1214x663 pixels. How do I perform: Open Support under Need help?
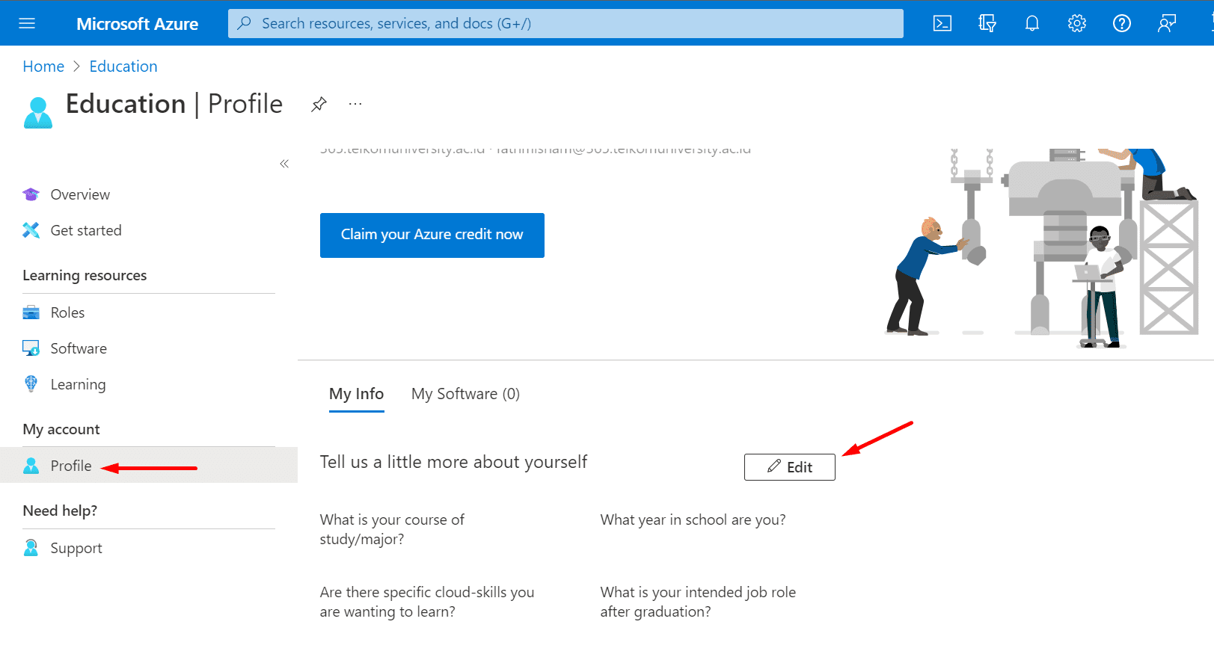(76, 548)
